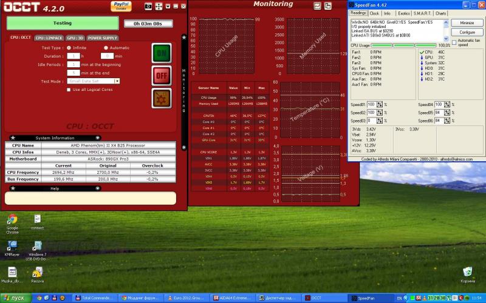Click the Speed01 percentage field
This screenshot has width=486, height=303.
coord(372,104)
